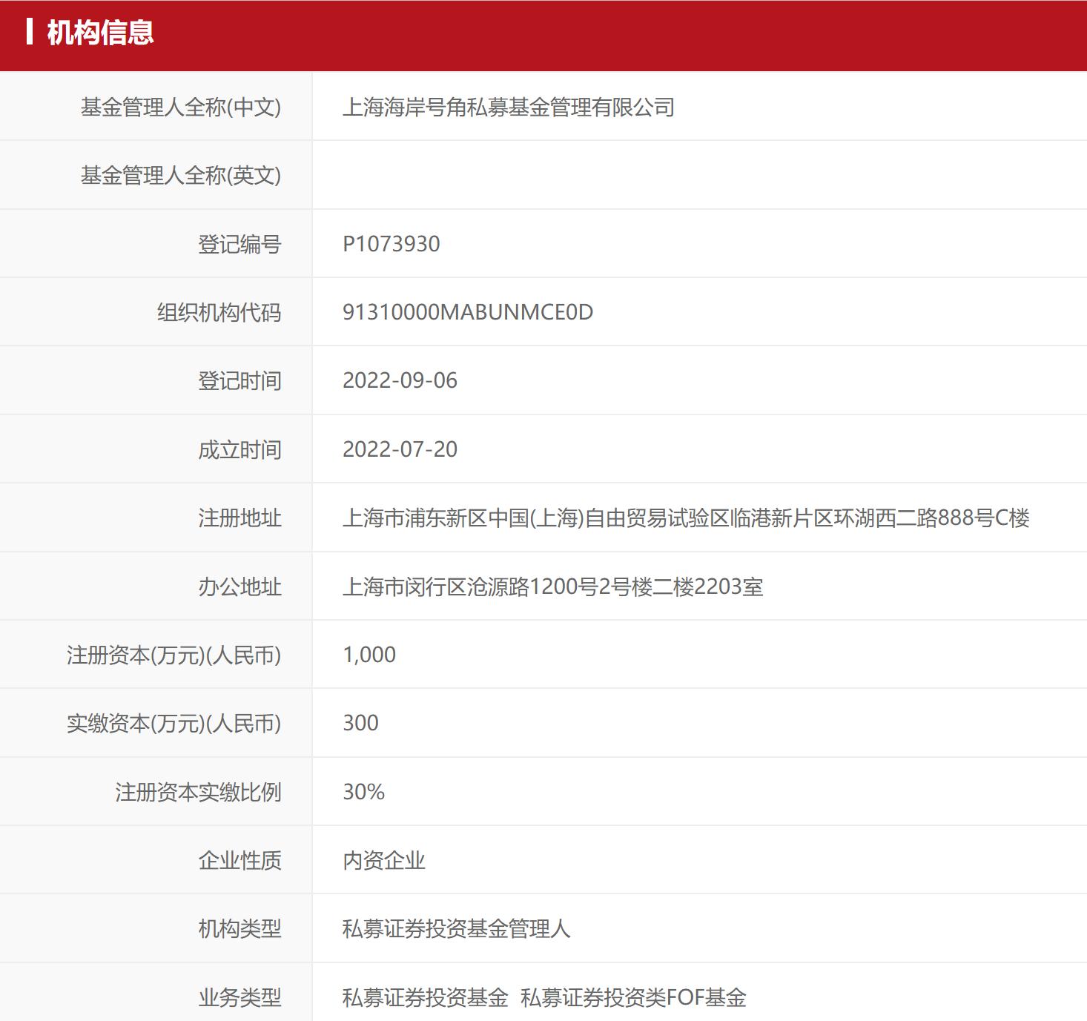Click company name 上海海岸号角私募基金管理有限公司

click(x=509, y=108)
